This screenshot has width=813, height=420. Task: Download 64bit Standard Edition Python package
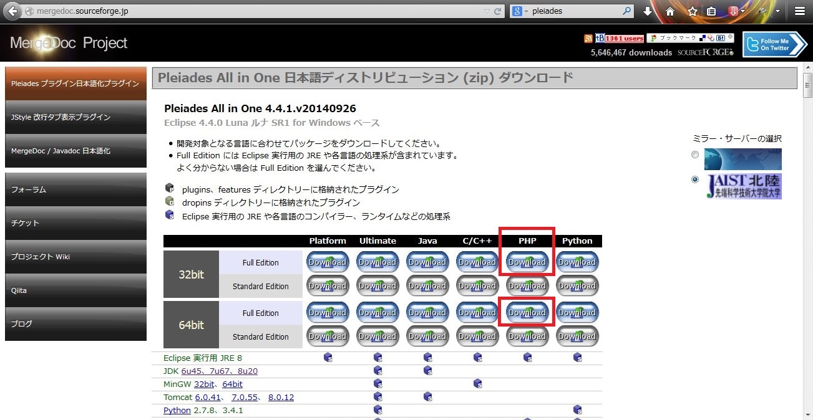(x=577, y=336)
